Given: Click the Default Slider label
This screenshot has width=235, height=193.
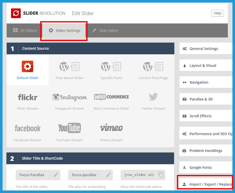Looking at the screenshot, I should pyautogui.click(x=28, y=78).
